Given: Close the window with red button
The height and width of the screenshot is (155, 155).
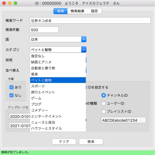Looking at the screenshot, I should (4, 3).
